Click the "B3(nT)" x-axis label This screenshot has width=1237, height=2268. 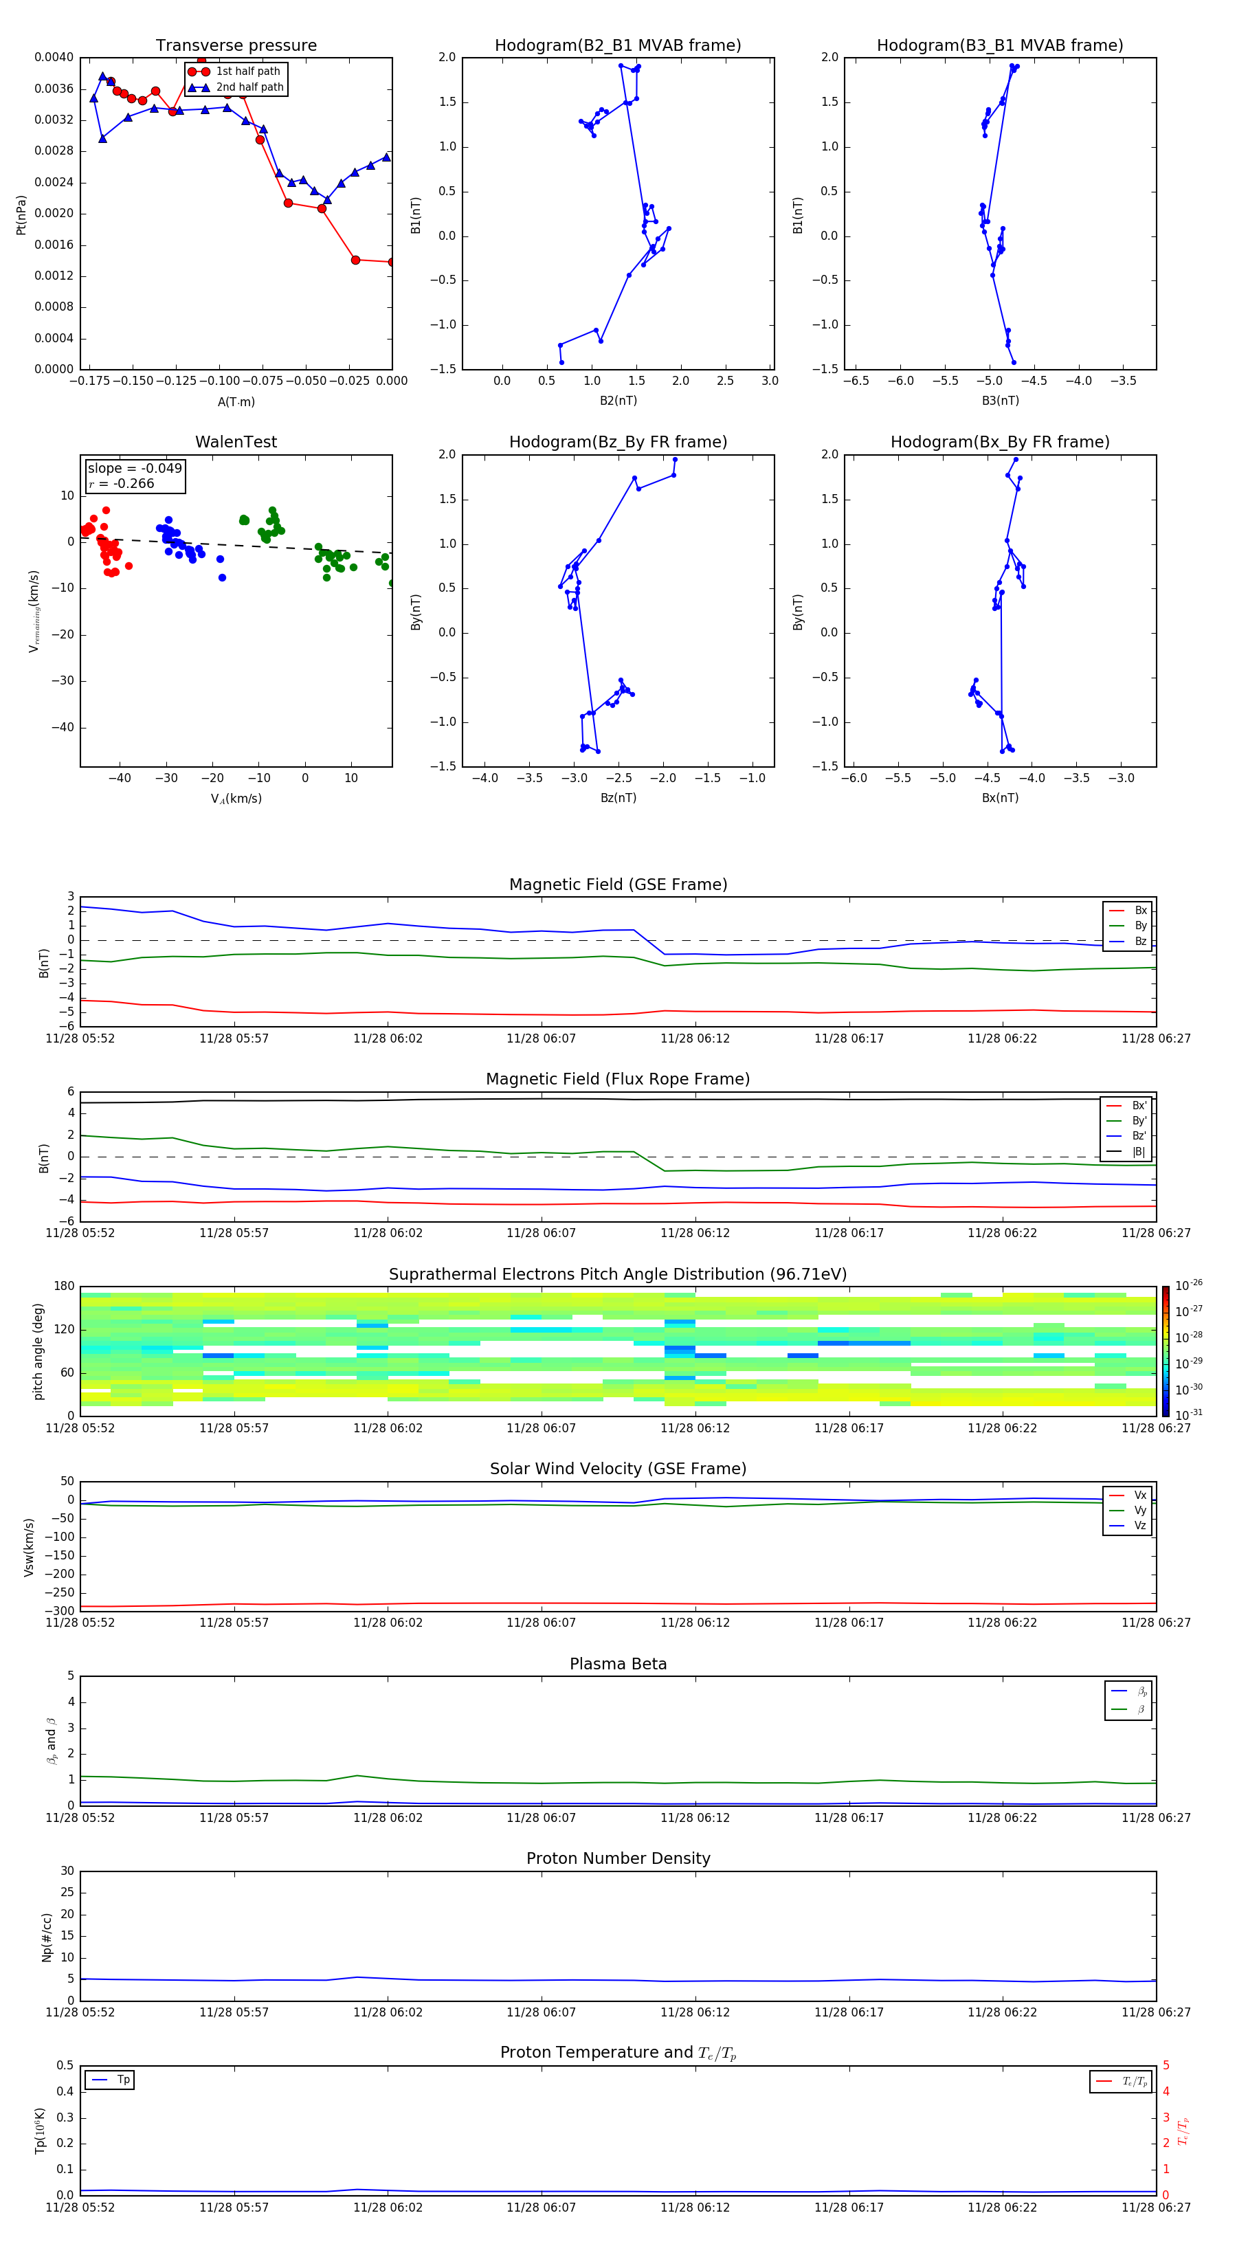pyautogui.click(x=1000, y=401)
